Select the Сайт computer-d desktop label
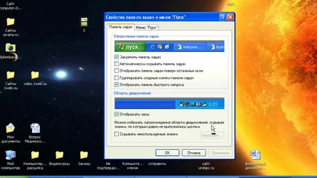317x178 pixels. click(x=10, y=6)
